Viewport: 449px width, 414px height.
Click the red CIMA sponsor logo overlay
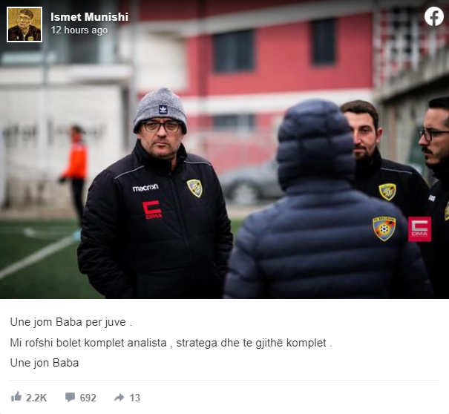click(419, 229)
